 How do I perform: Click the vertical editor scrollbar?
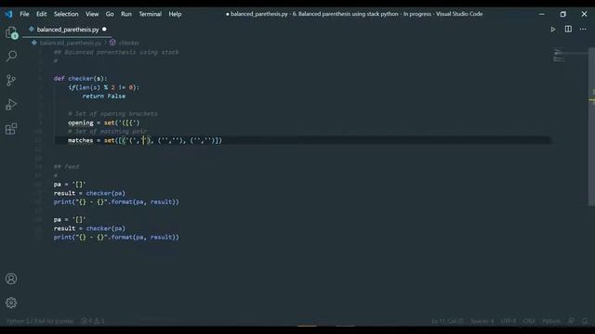click(591, 127)
